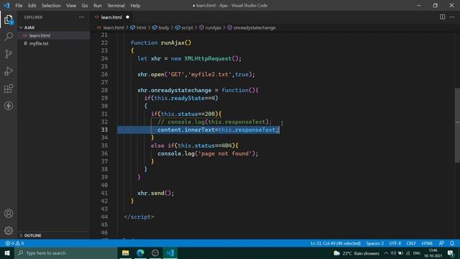460x259 pixels.
Task: Click 'page not found' string on line 36
Action: pyautogui.click(x=225, y=153)
